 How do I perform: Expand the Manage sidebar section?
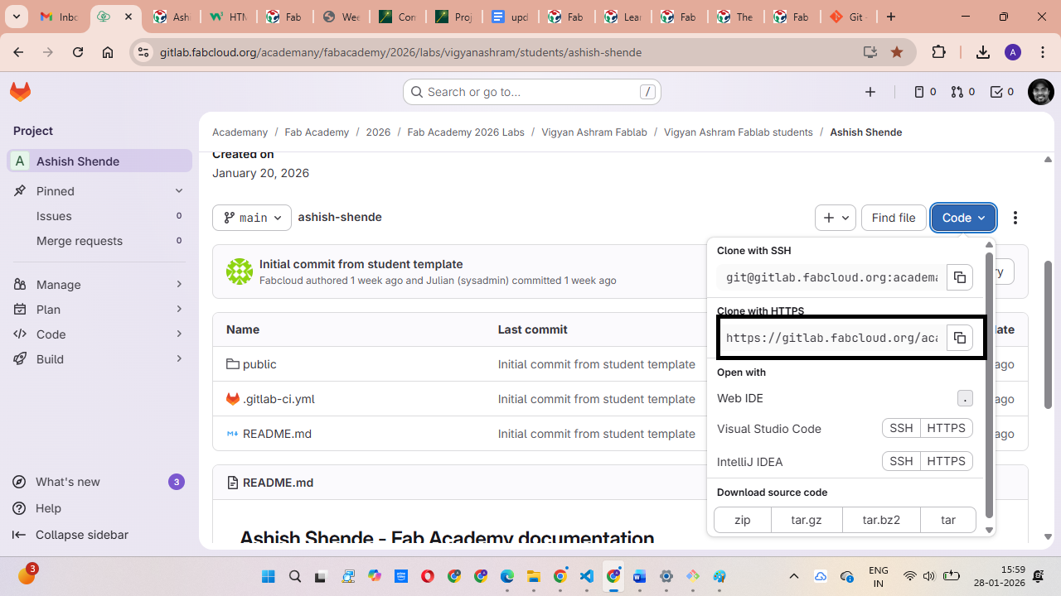(99, 285)
